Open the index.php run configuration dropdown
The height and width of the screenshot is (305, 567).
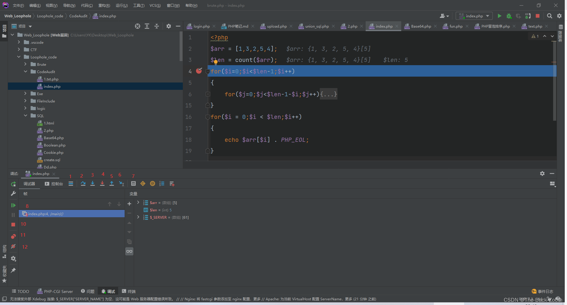click(x=474, y=16)
